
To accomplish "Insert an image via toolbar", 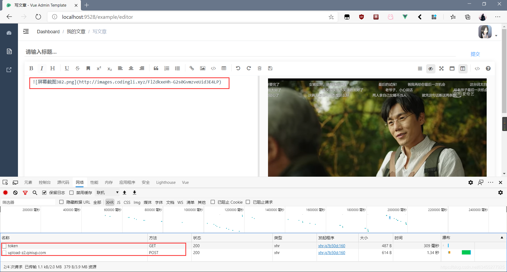I will click(x=203, y=68).
